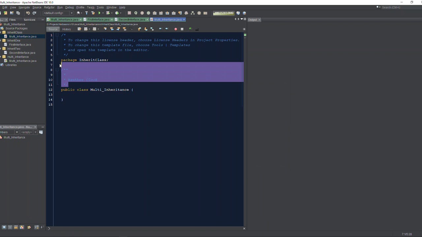Open the Refactor menu

(49, 7)
